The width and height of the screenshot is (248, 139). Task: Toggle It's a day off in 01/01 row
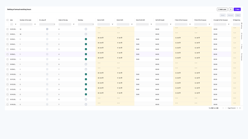[47, 29]
